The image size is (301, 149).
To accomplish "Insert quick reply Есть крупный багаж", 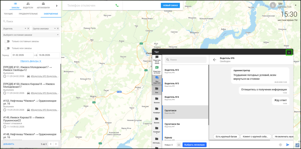I will pos(226,136).
